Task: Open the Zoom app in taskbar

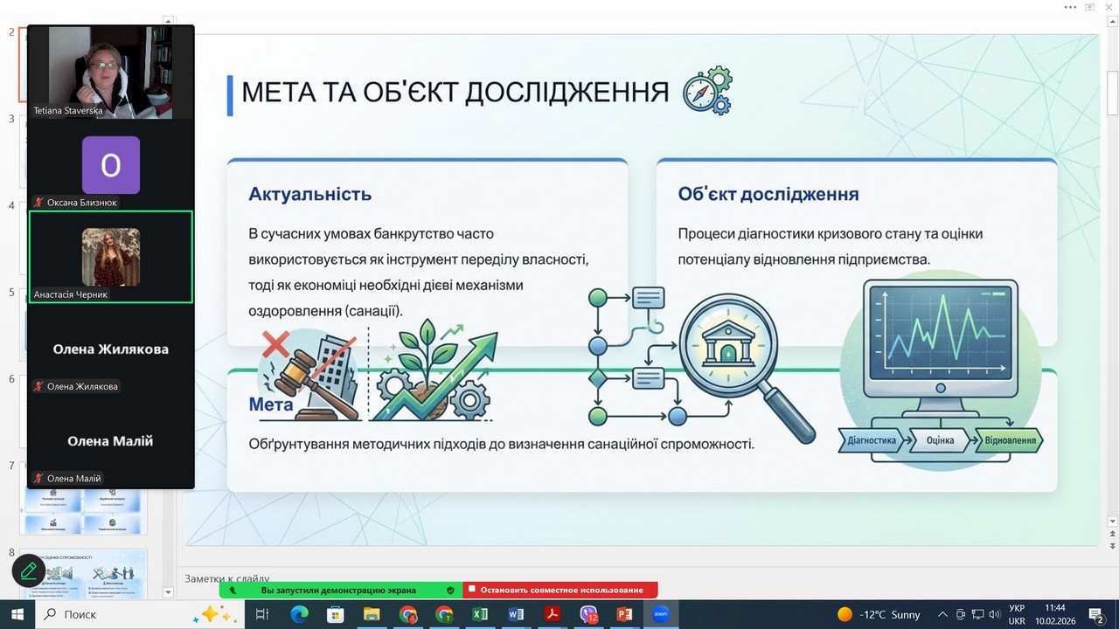Action: 661,614
